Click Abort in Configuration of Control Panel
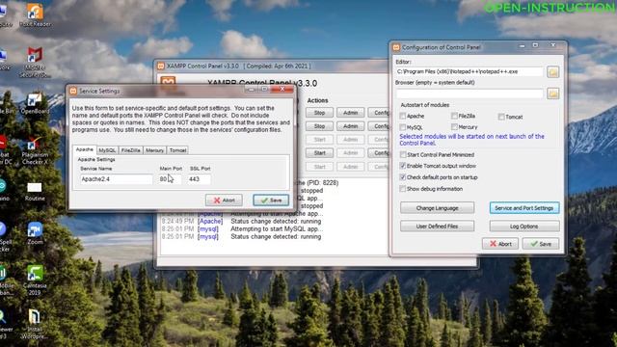Viewport: 617px width, 347px height. coord(500,244)
